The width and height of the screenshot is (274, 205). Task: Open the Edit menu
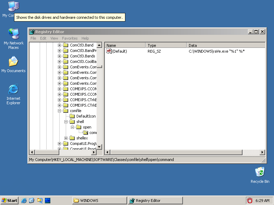coord(43,38)
